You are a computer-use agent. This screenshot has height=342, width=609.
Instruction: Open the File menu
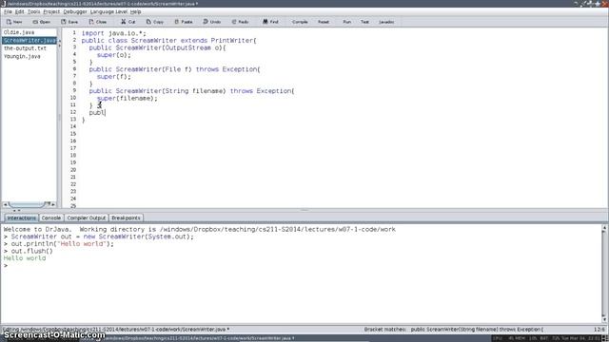pyautogui.click(x=8, y=11)
